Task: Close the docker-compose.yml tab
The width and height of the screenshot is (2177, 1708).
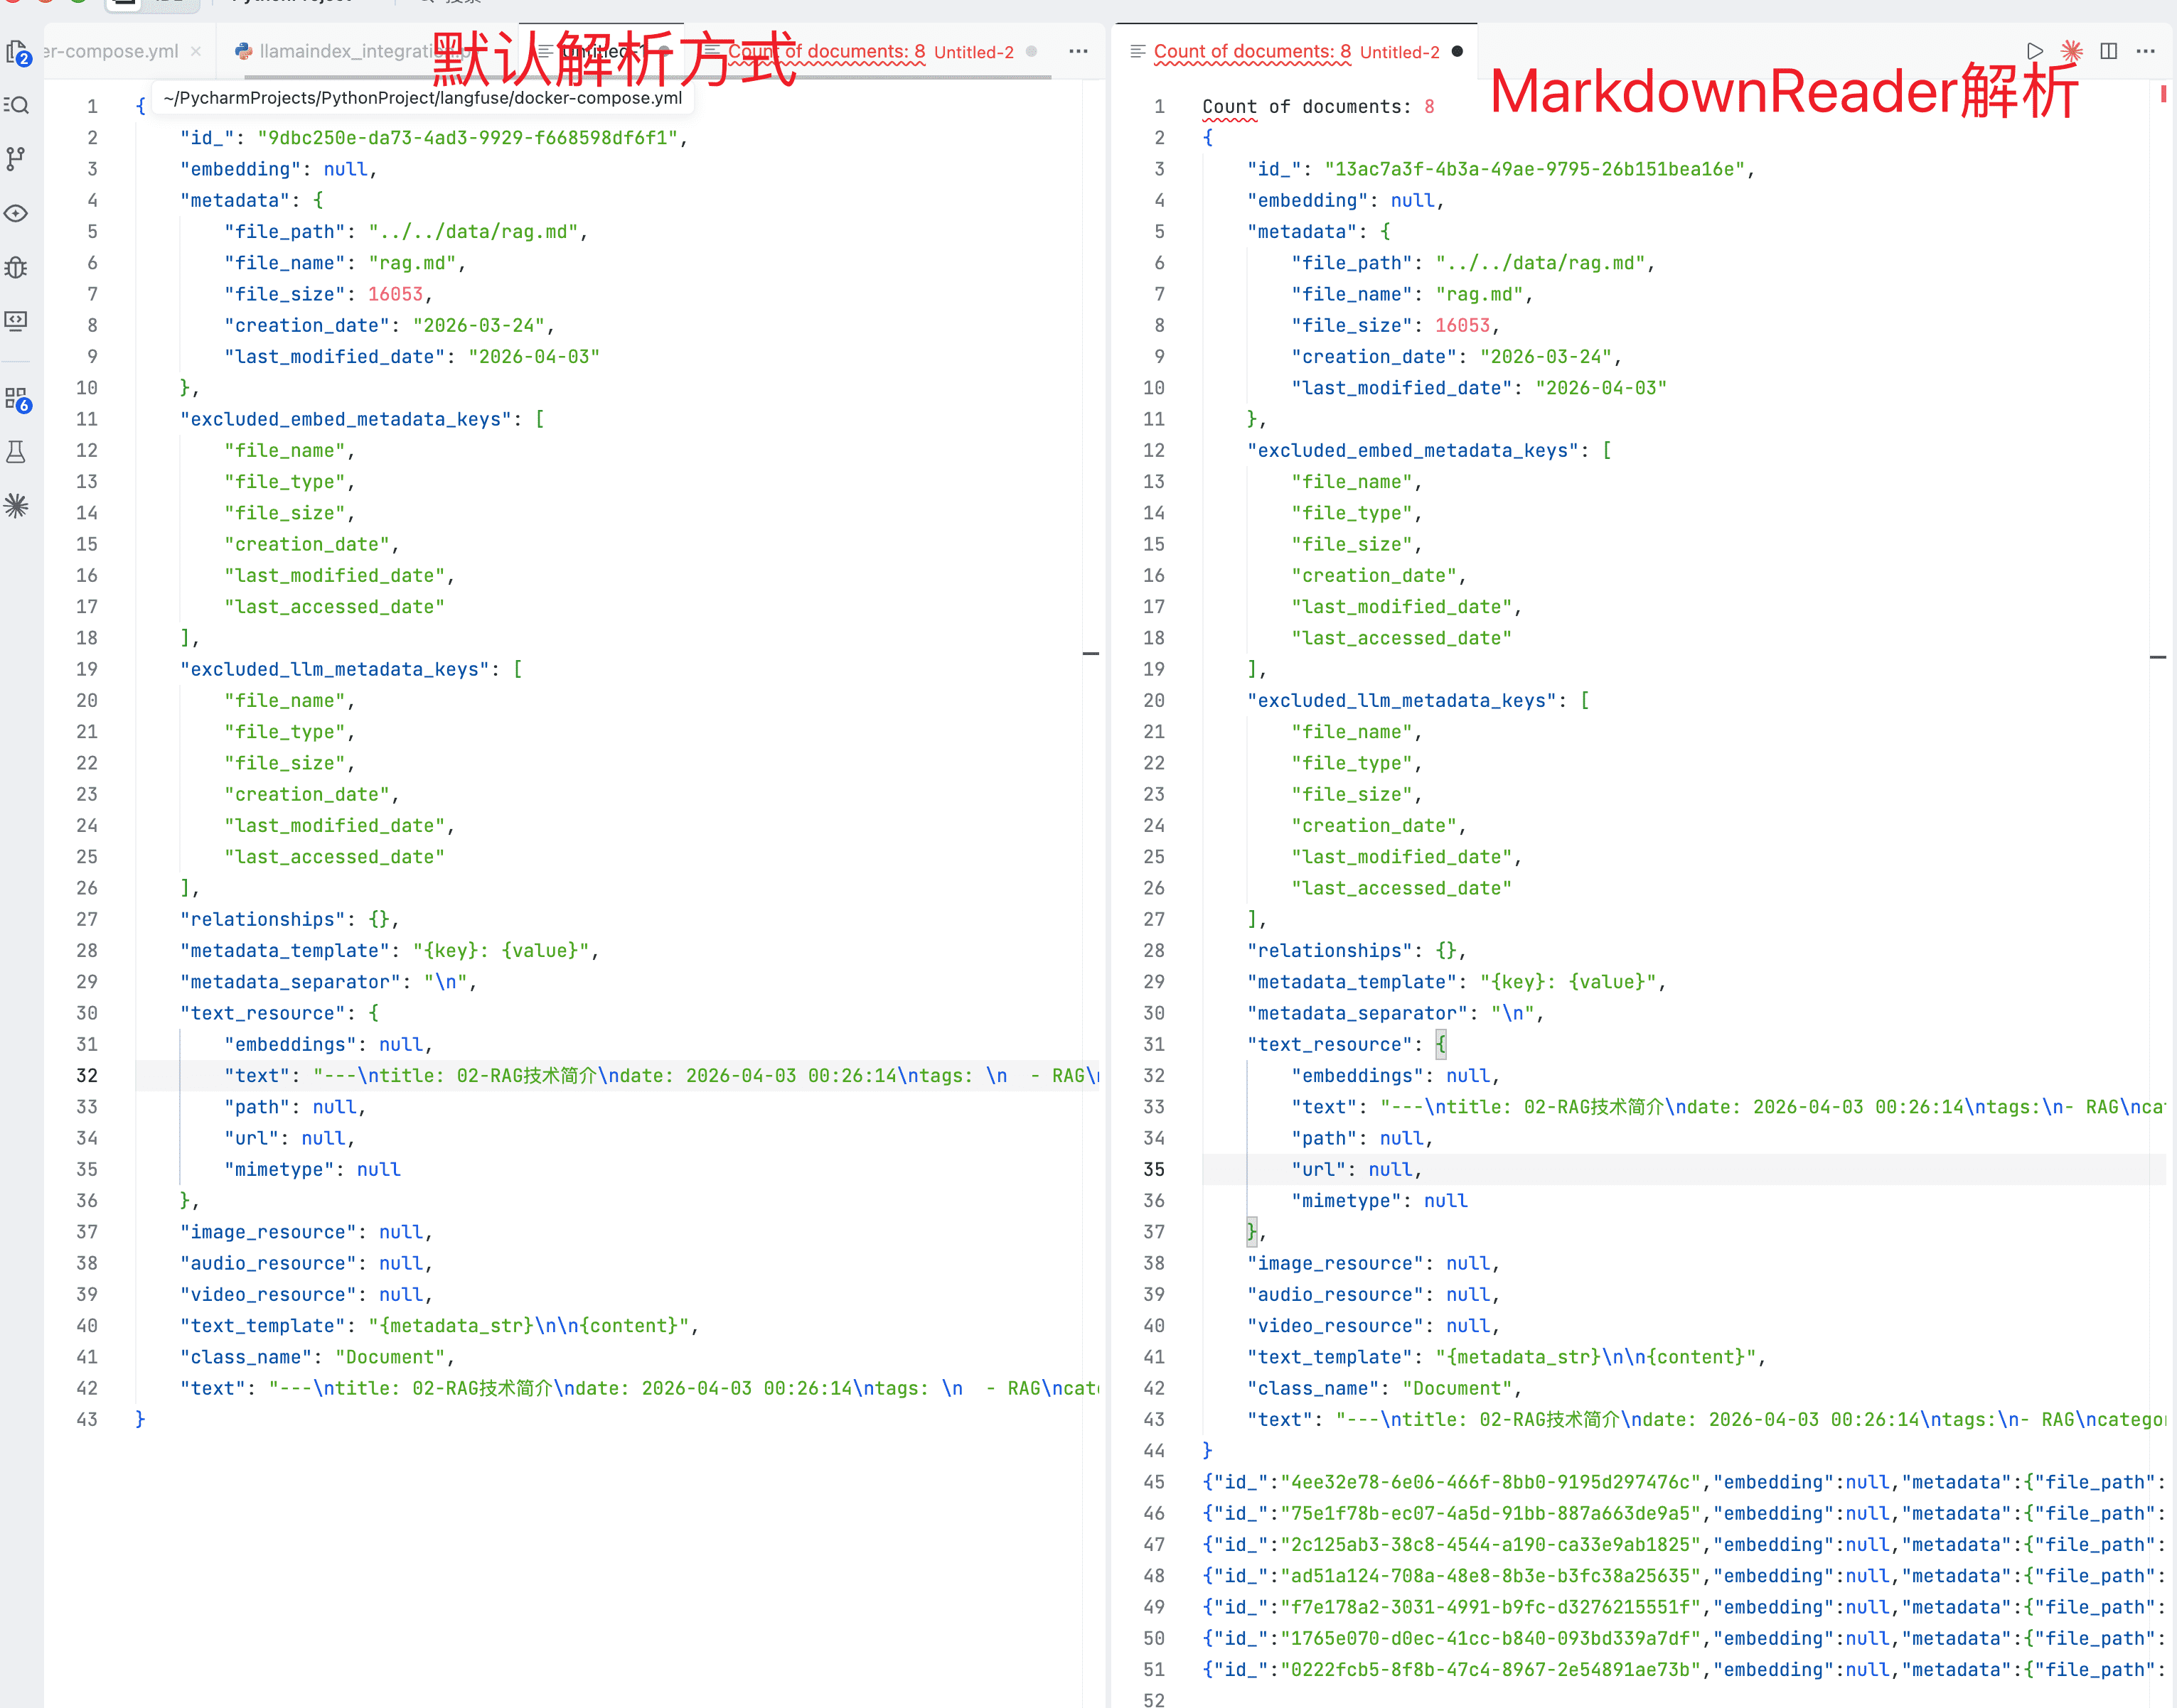Action: click(x=196, y=51)
